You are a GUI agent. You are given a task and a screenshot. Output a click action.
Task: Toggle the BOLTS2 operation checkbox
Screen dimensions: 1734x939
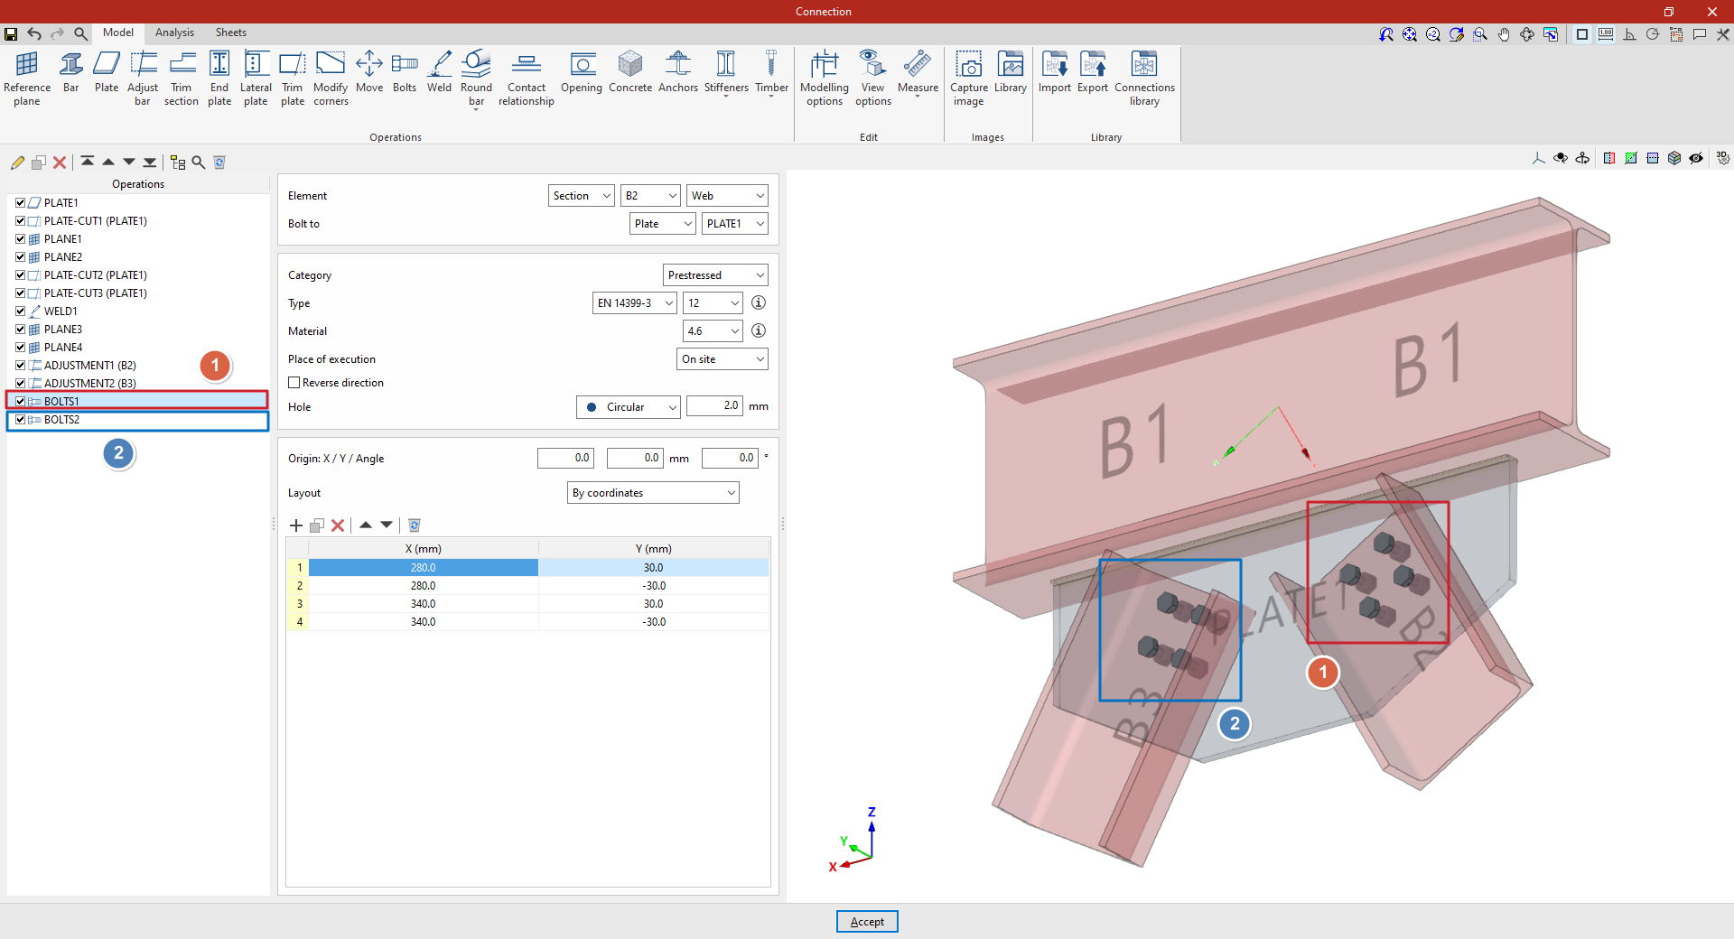tap(20, 420)
